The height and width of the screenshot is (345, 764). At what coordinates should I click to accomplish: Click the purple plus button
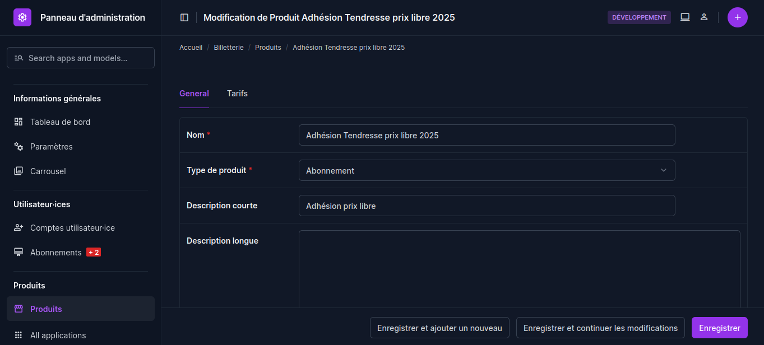pos(737,17)
